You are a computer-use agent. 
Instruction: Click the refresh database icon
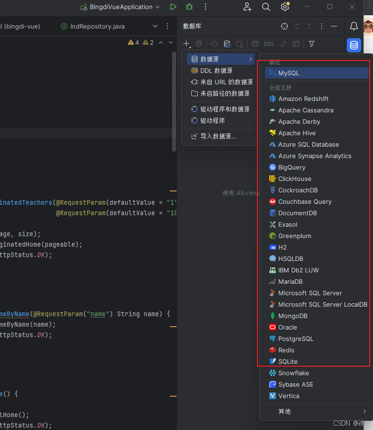coord(215,44)
